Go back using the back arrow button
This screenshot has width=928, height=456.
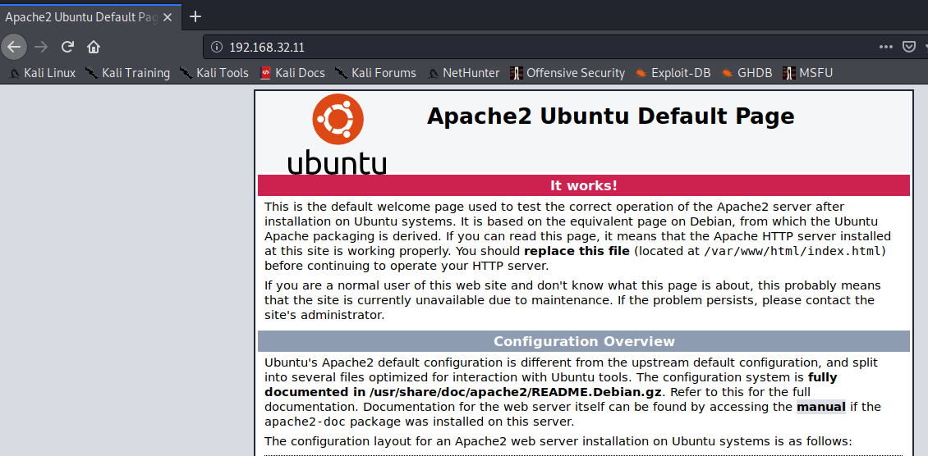click(x=14, y=47)
